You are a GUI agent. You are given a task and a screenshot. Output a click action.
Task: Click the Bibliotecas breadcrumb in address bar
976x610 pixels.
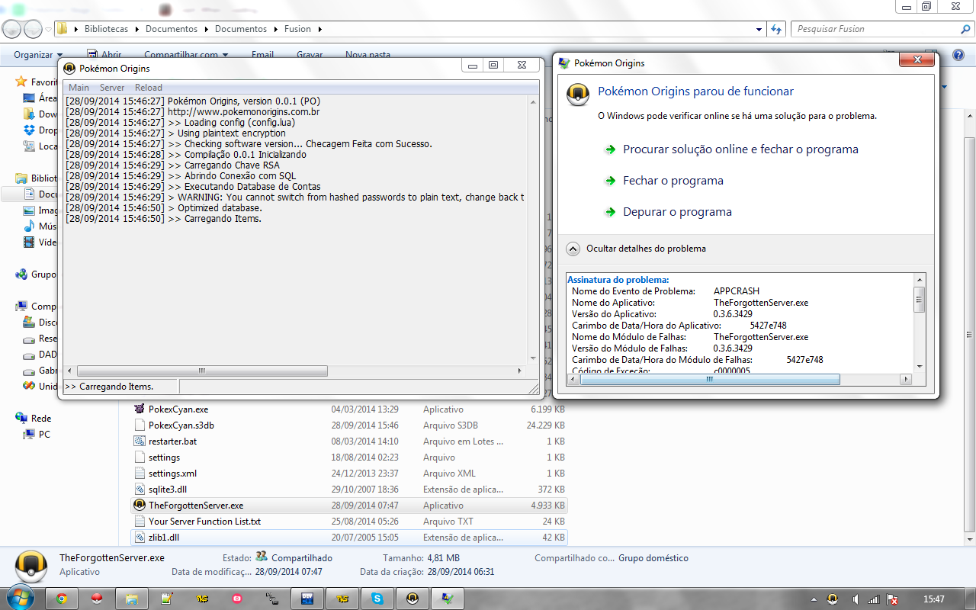pyautogui.click(x=106, y=29)
